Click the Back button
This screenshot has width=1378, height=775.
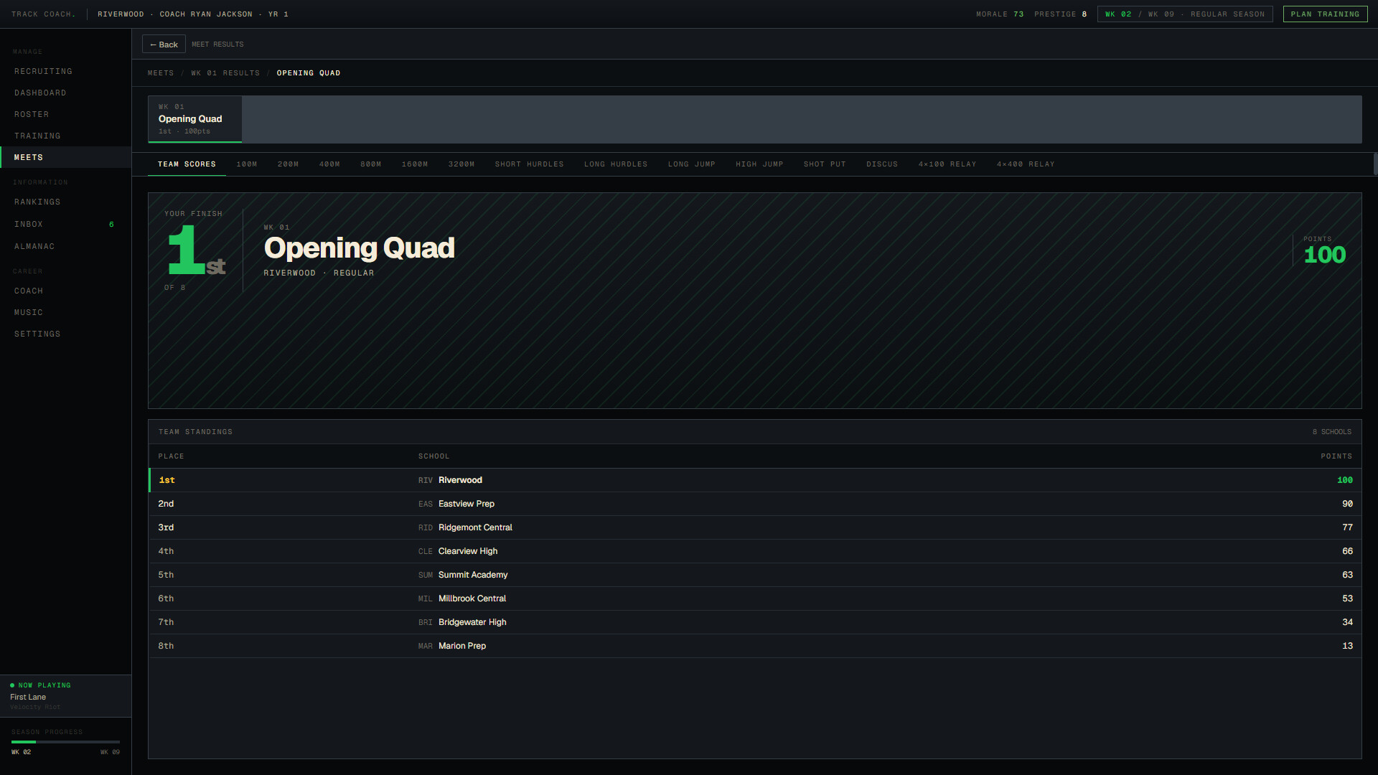click(x=164, y=44)
